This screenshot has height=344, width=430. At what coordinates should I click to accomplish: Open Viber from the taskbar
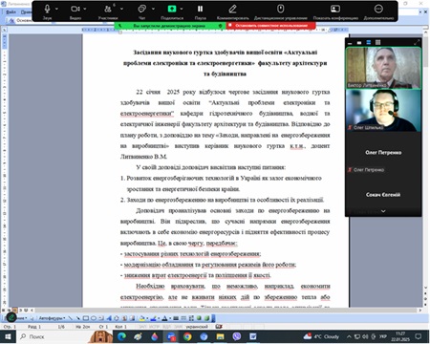(x=237, y=336)
